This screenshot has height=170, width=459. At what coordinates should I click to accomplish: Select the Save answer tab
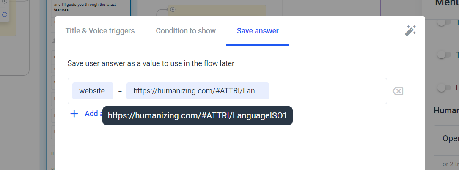pyautogui.click(x=258, y=31)
